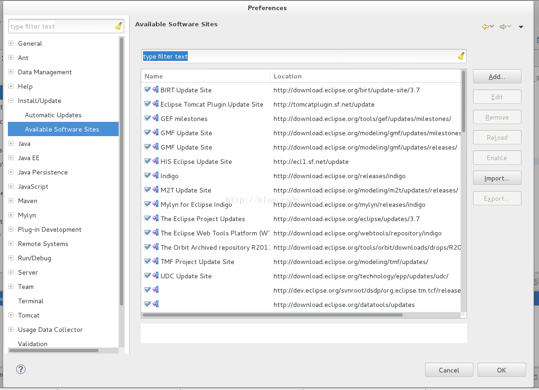Expand the Maven preferences node
This screenshot has height=390, width=539.
(11, 200)
